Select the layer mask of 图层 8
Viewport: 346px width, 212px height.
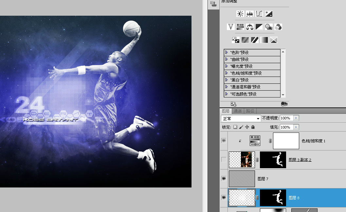tap(273, 198)
